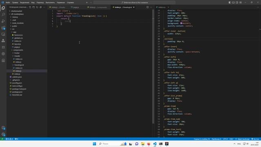
Task: Open README.md in file tree
Action: pos(17,95)
